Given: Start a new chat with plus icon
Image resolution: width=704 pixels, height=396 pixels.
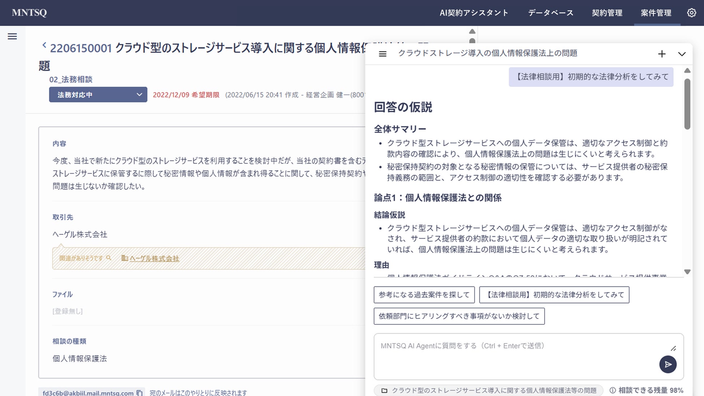Looking at the screenshot, I should (661, 54).
